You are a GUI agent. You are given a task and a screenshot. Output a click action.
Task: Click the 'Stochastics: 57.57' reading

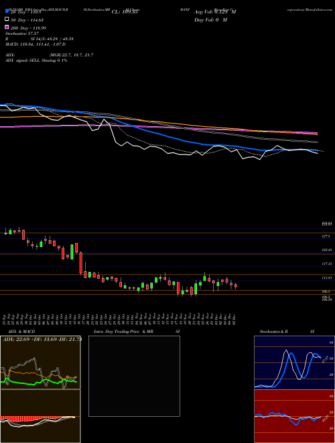[22, 34]
